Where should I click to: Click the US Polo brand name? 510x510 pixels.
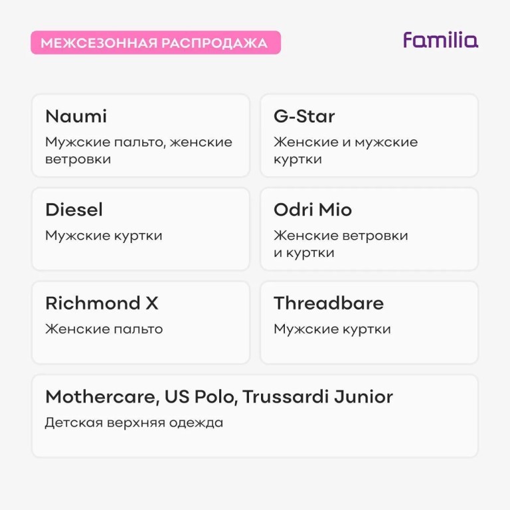[200, 397]
